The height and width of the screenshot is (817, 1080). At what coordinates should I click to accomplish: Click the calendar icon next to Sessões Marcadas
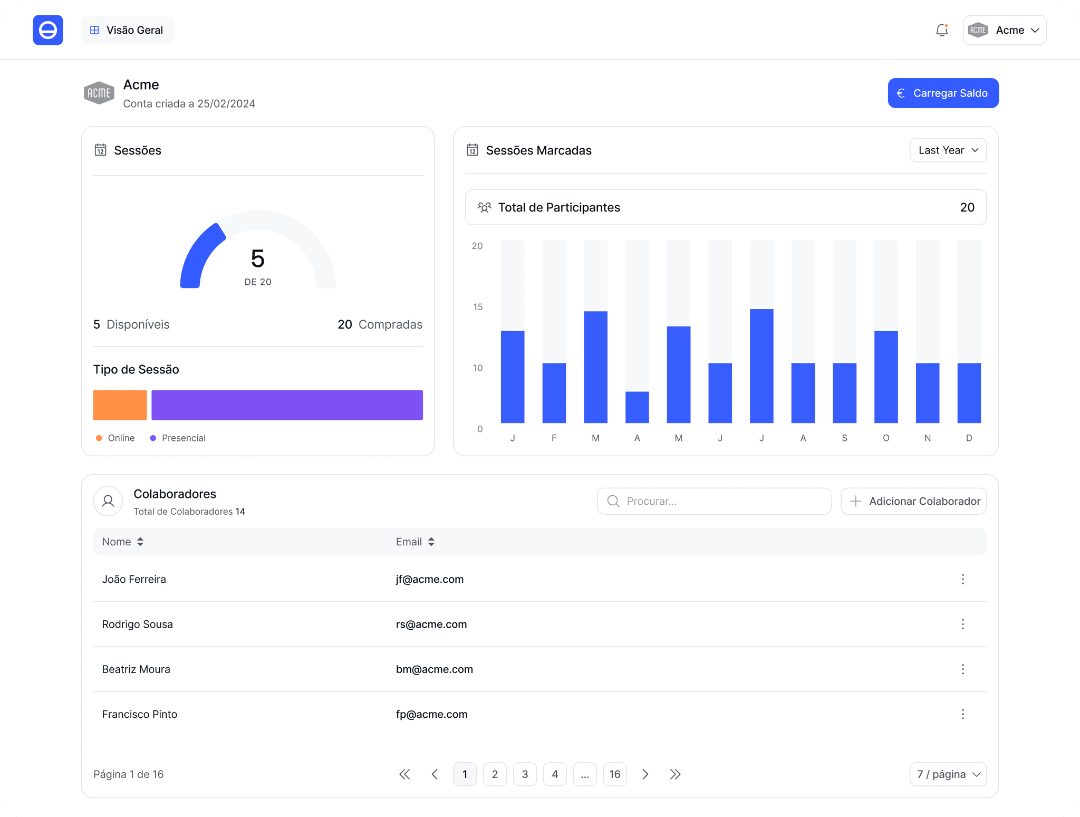(472, 150)
